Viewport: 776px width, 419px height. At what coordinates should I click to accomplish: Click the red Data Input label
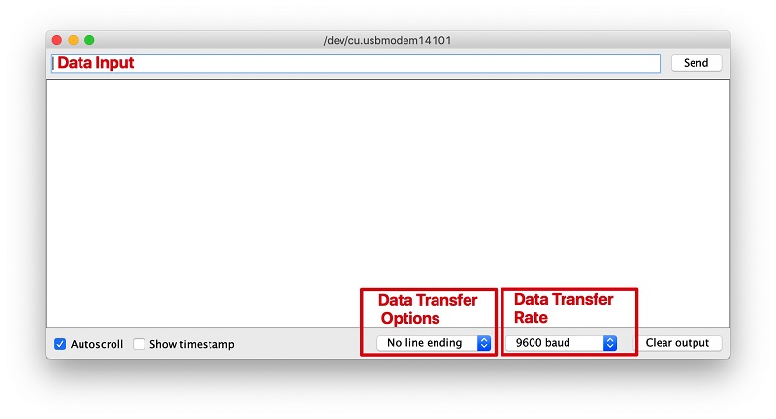tap(95, 63)
